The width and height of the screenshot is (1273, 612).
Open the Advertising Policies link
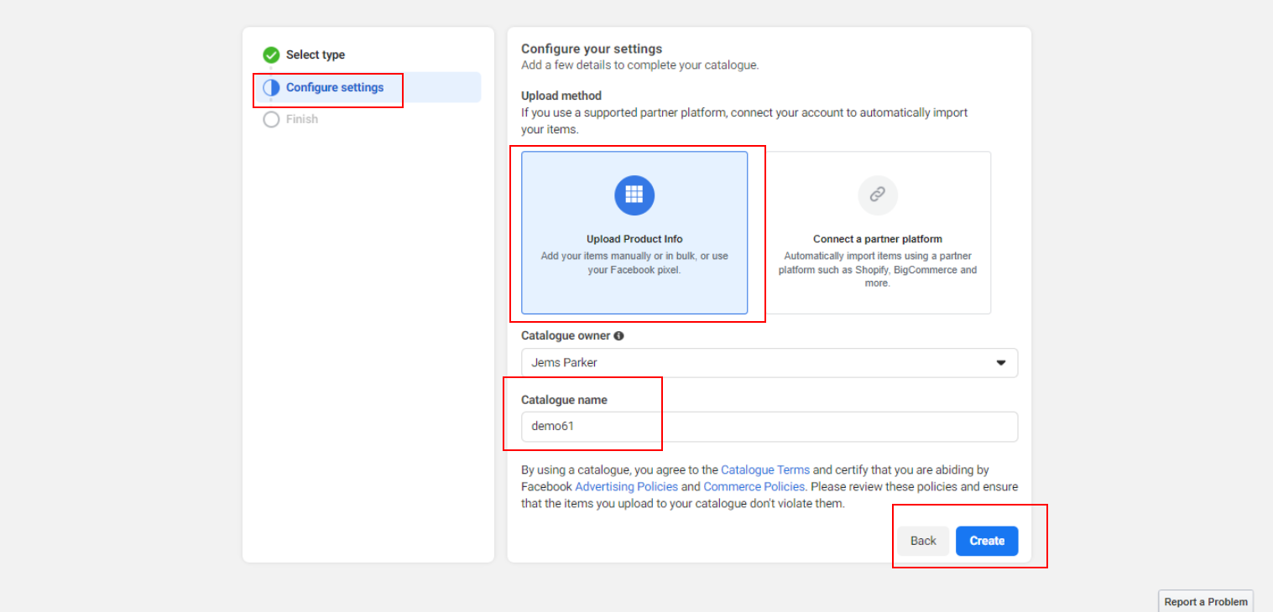[x=626, y=486]
